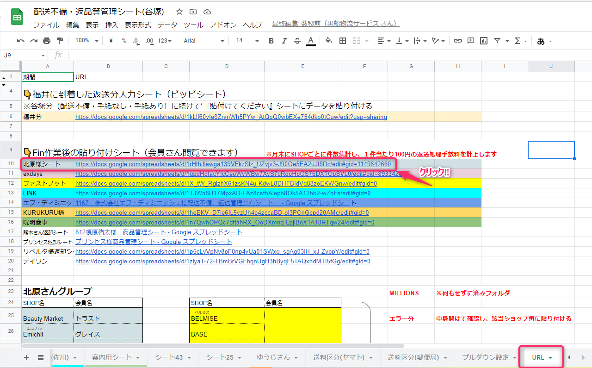The height and width of the screenshot is (368, 592).
Task: Open the アドオン menu
Action: (223, 25)
